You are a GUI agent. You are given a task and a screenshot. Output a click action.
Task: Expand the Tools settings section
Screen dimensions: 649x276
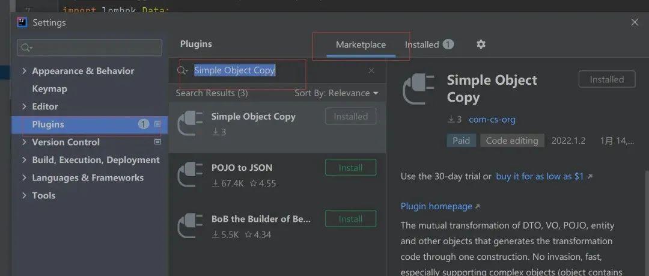point(25,195)
